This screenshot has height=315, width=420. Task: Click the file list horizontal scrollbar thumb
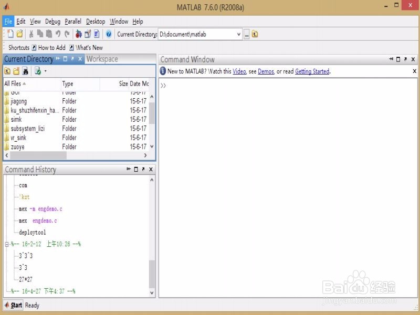point(38,155)
